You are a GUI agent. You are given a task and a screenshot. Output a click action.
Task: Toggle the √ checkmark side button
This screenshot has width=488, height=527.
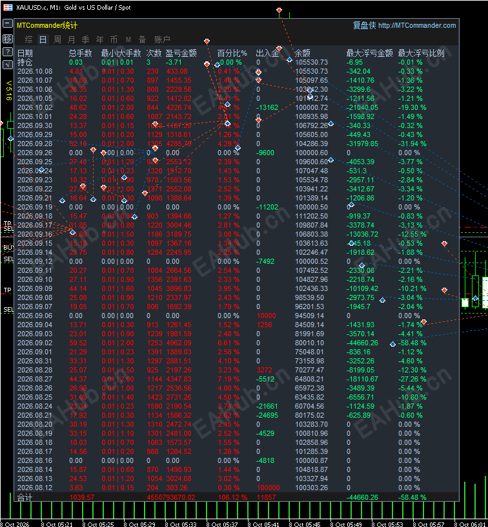pos(7,65)
